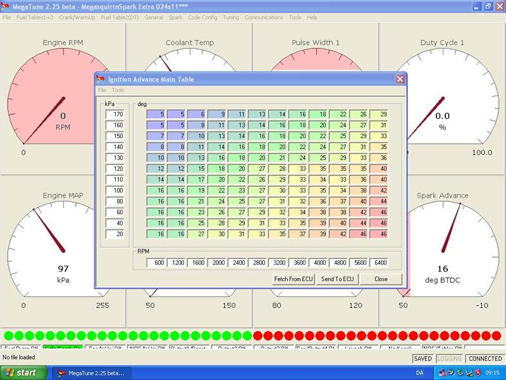Viewport: 506px width, 380px height.
Task: Click the Coolant Temp gauge
Action: click(x=189, y=55)
